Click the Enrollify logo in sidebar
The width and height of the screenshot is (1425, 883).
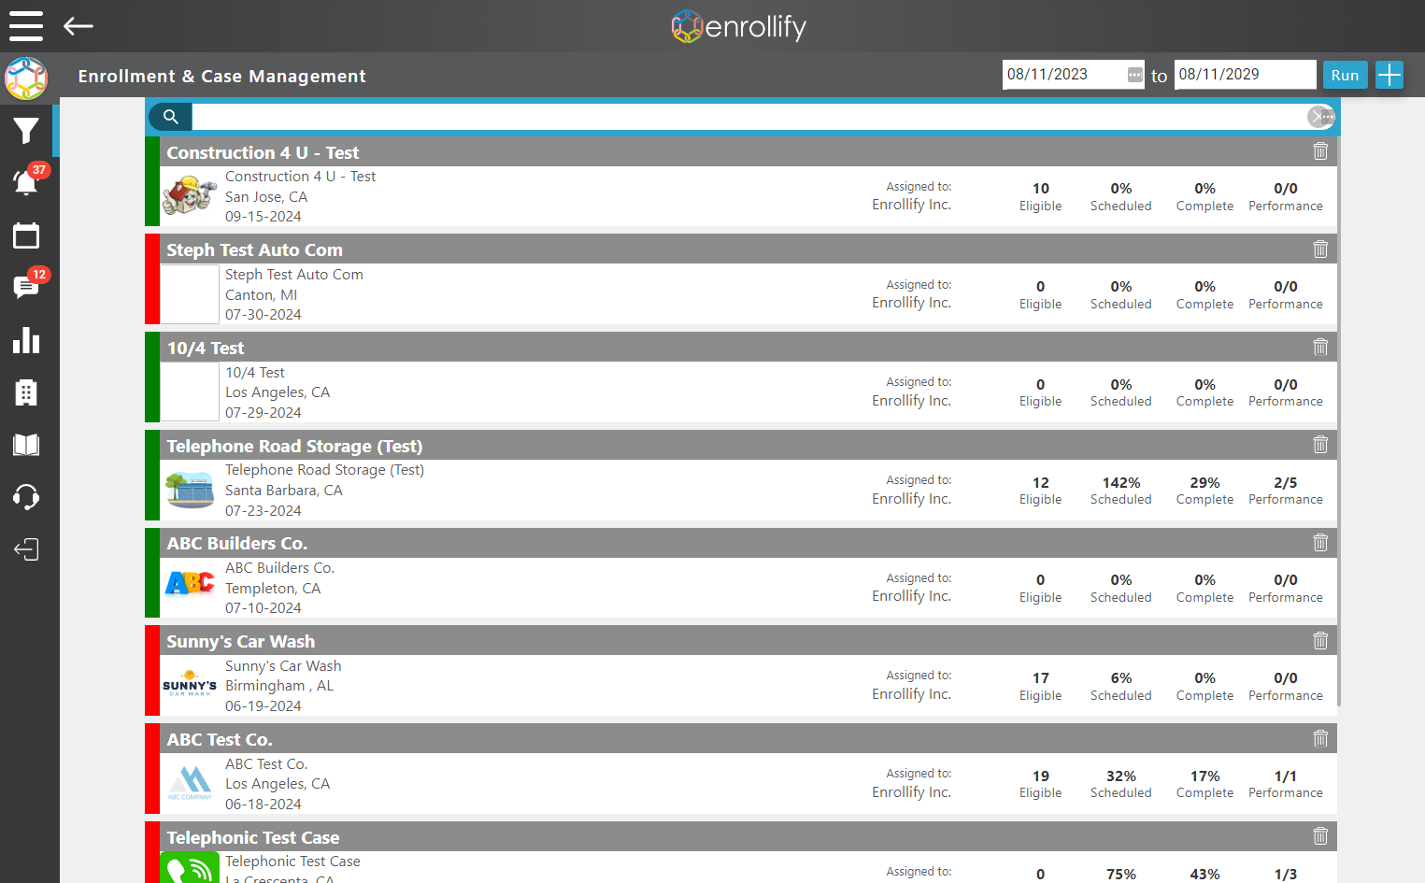click(x=26, y=78)
